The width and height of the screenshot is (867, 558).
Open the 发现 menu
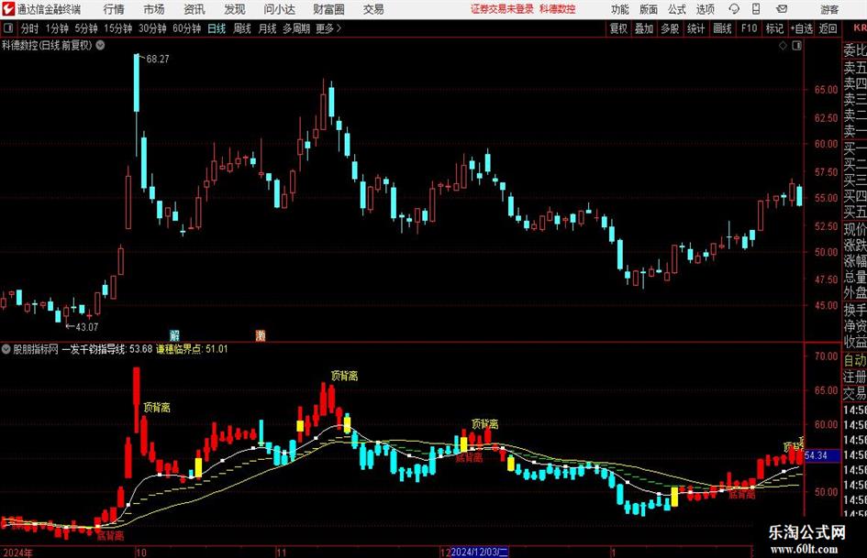click(x=235, y=9)
